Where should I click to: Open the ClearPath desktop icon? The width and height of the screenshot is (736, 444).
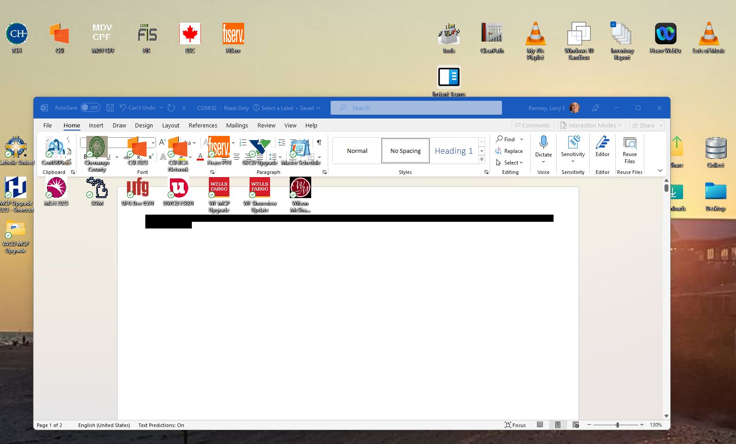pos(492,38)
